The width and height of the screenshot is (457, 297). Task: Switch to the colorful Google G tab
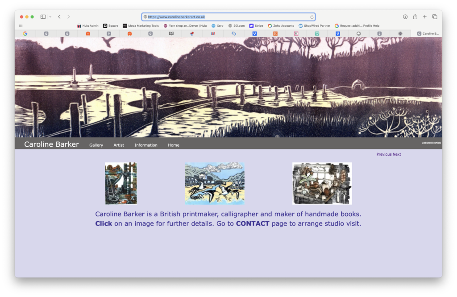25,34
